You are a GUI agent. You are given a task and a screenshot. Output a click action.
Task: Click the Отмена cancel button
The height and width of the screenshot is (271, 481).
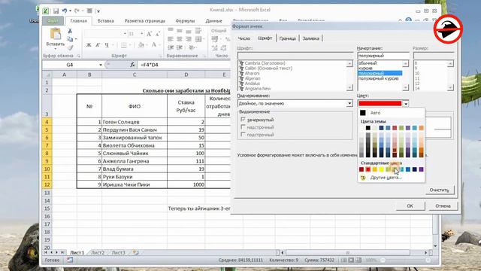443,206
